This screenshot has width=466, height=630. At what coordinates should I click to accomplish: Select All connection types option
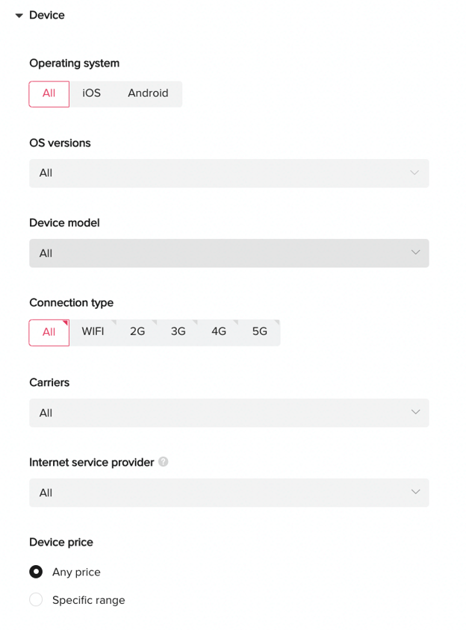(x=49, y=333)
